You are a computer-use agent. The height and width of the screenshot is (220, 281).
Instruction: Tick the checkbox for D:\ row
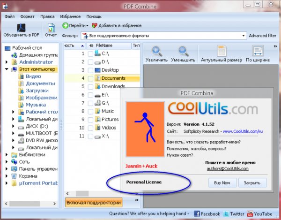pos(90,62)
